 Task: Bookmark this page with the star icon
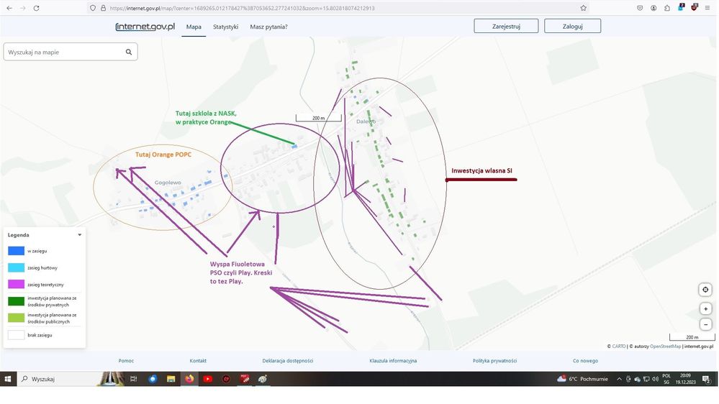click(x=583, y=8)
